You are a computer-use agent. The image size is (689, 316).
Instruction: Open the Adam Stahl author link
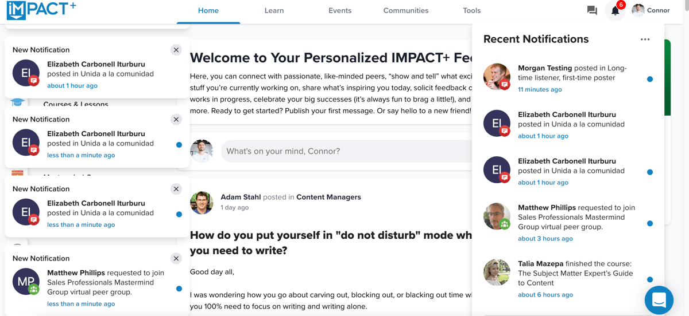click(241, 197)
